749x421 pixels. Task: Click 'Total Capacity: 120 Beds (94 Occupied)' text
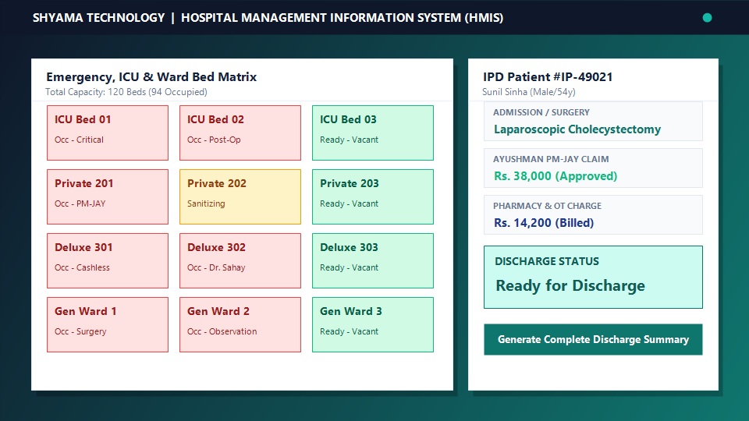pyautogui.click(x=126, y=92)
